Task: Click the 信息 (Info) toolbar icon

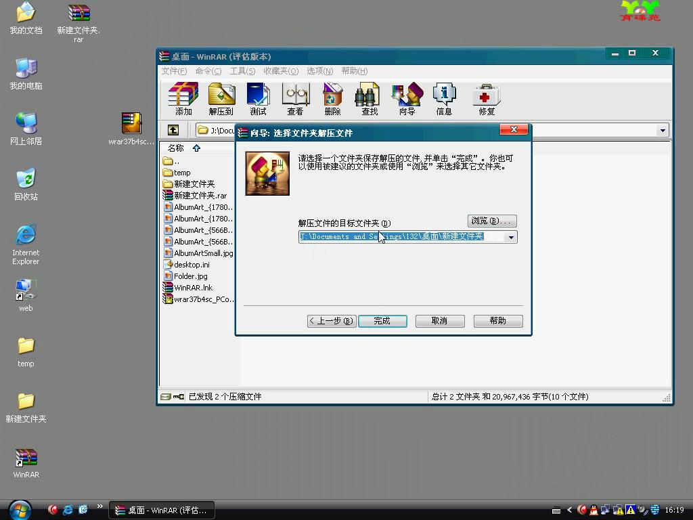Action: point(444,99)
